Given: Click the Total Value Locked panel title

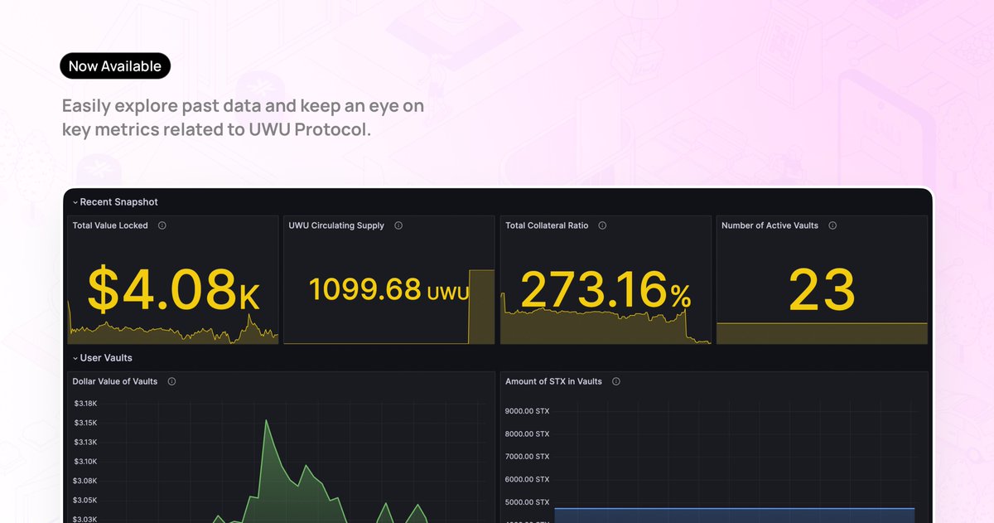Looking at the screenshot, I should point(110,225).
